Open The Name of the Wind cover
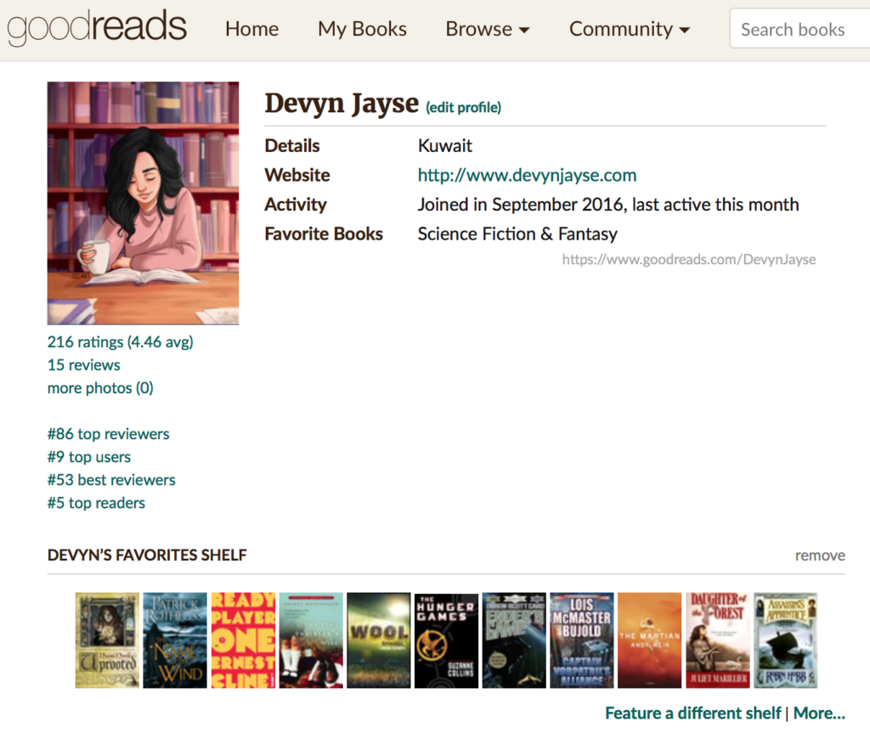The width and height of the screenshot is (870, 733). point(175,640)
